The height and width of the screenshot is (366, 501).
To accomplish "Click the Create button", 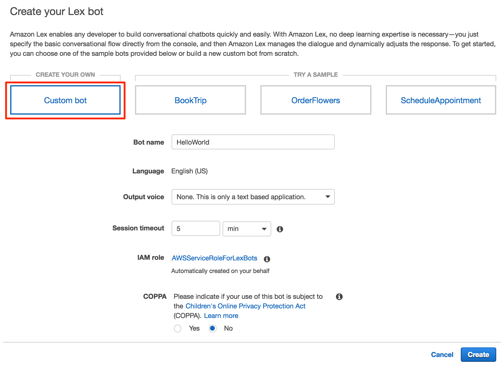I will pos(478,355).
